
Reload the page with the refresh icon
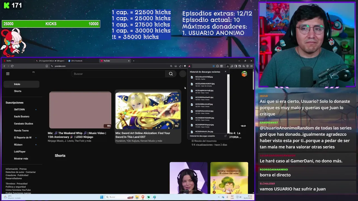(12, 66)
